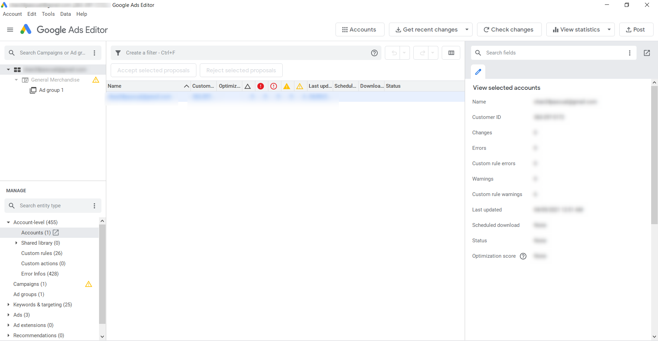Click Reject selected proposals
658x341 pixels.
(x=241, y=70)
